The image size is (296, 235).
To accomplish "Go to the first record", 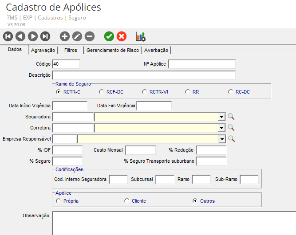I will (8, 36).
